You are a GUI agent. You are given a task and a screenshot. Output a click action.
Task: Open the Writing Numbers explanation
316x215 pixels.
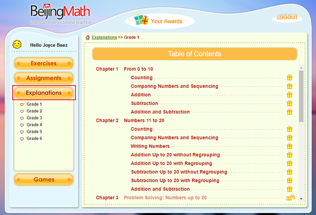[150, 146]
